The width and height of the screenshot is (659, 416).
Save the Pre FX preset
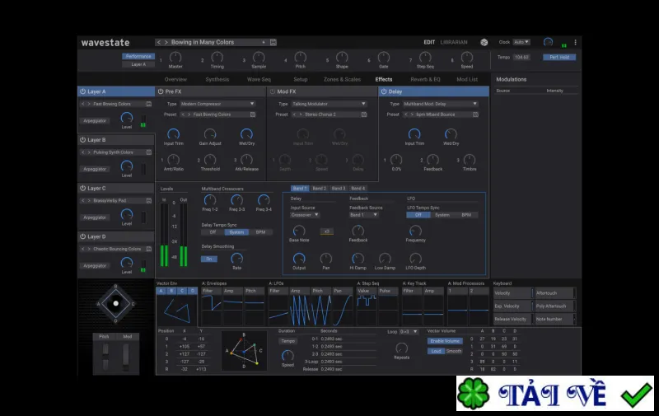click(253, 115)
